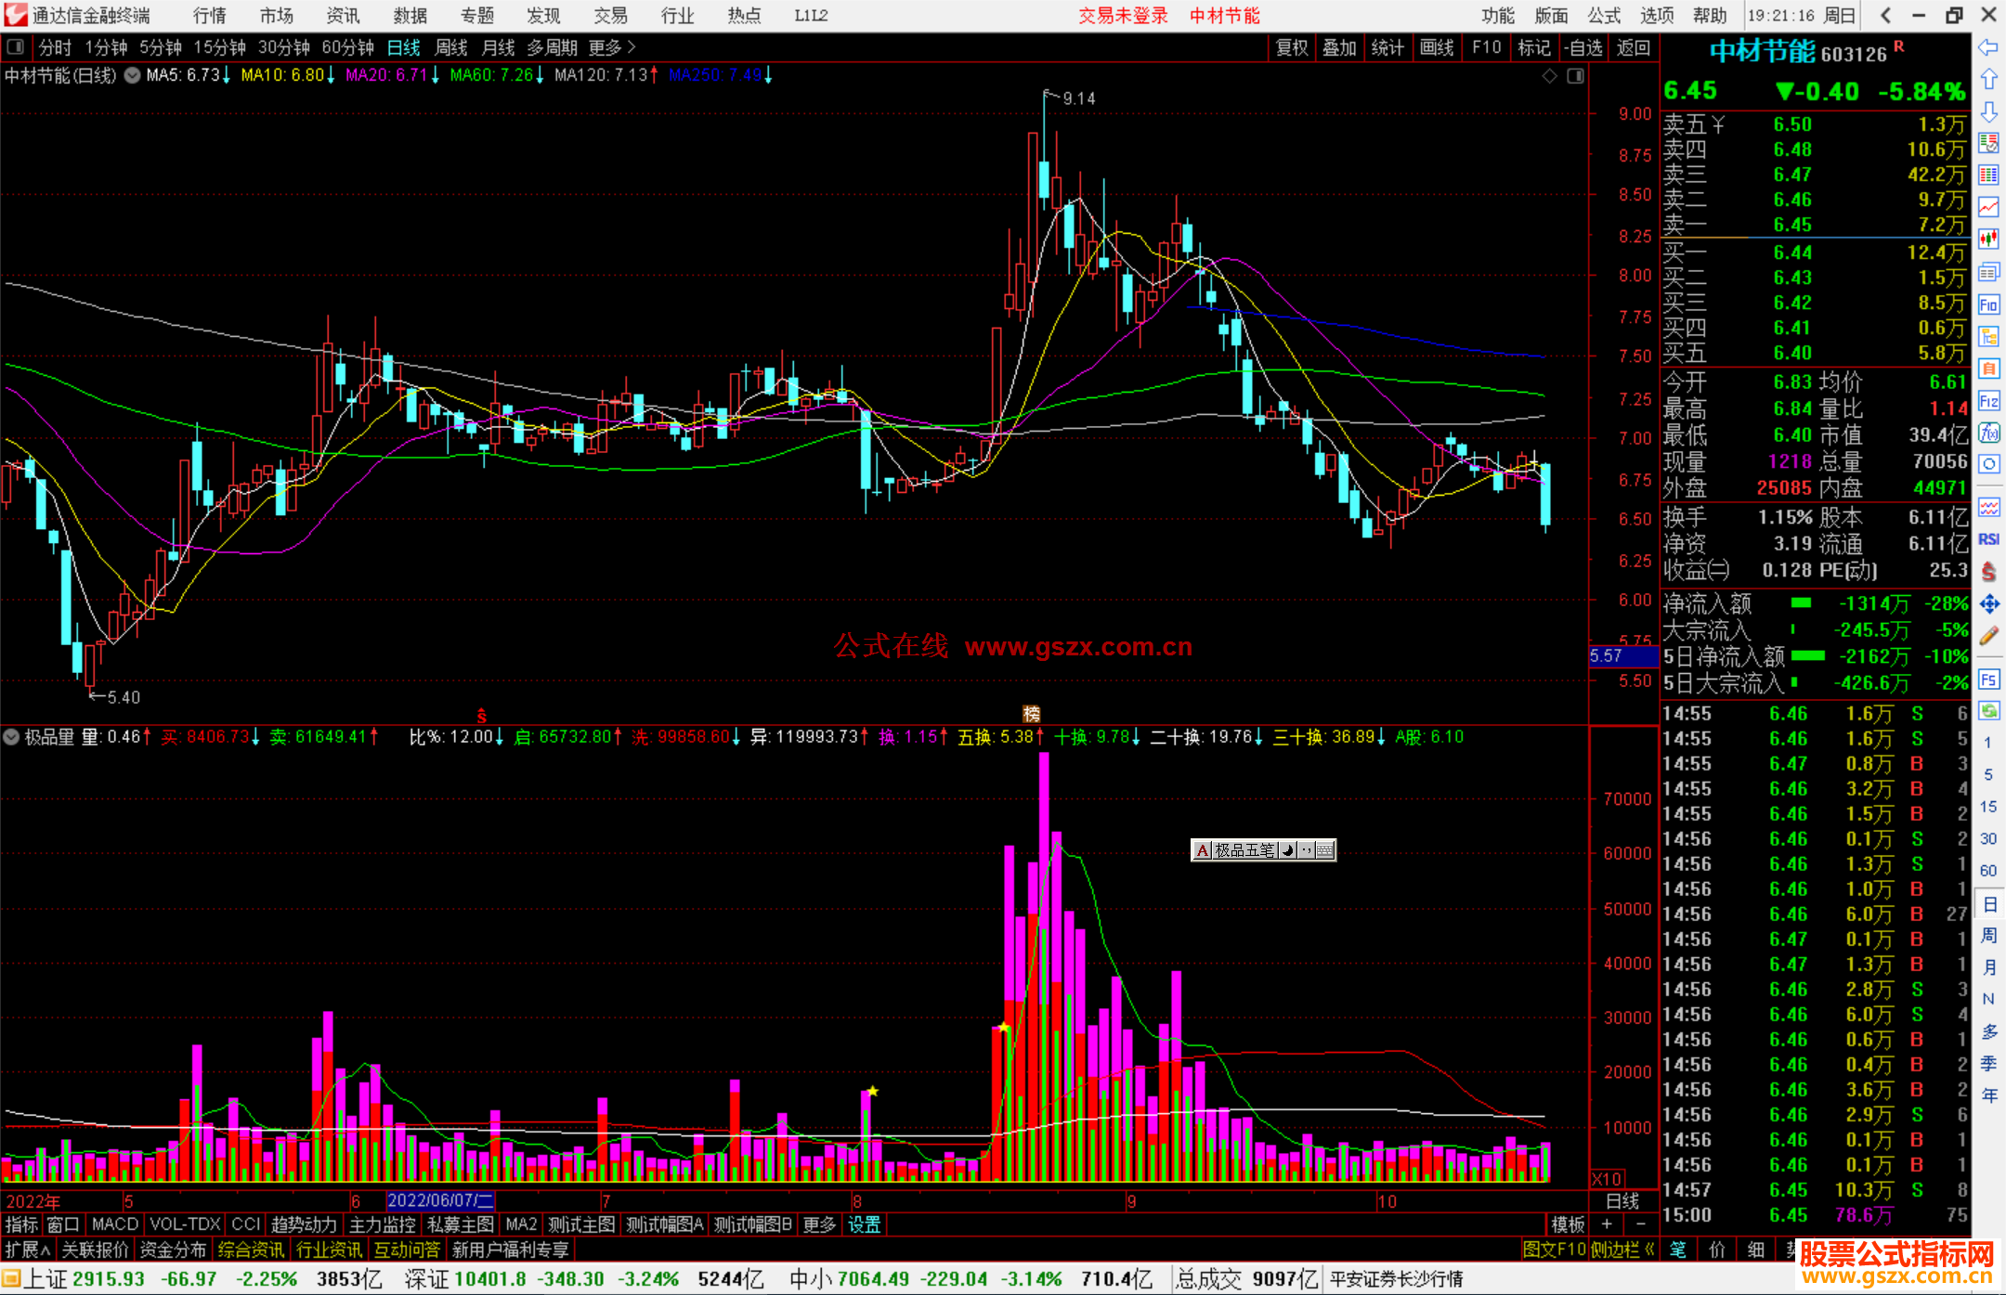Viewport: 2006px width, 1295px height.
Task: Click the back arrow icon in right sidebar
Action: [x=1987, y=47]
